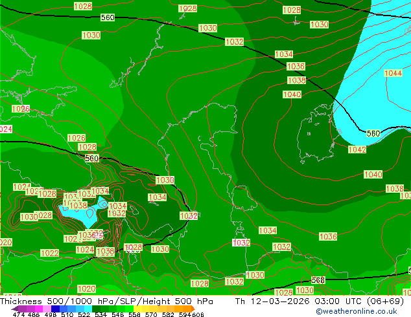Click the 546 value in the legend scale
411x317 pixels.
point(118,314)
